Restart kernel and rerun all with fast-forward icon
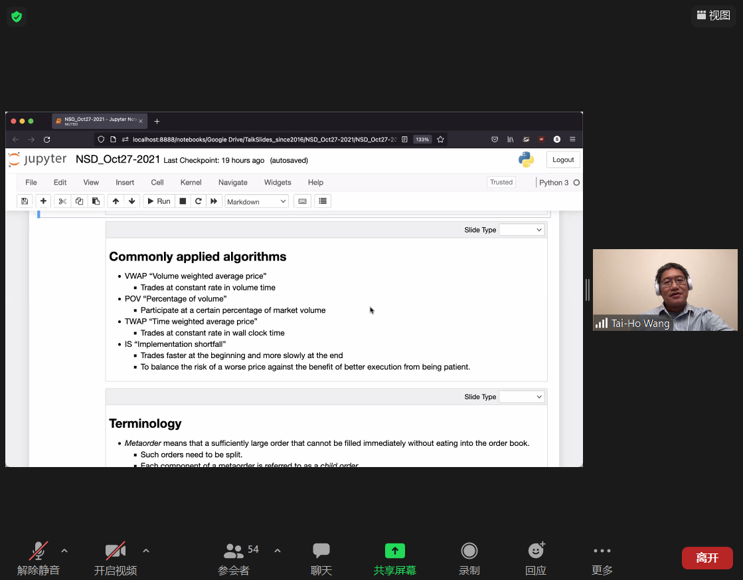The height and width of the screenshot is (580, 743). pos(214,201)
